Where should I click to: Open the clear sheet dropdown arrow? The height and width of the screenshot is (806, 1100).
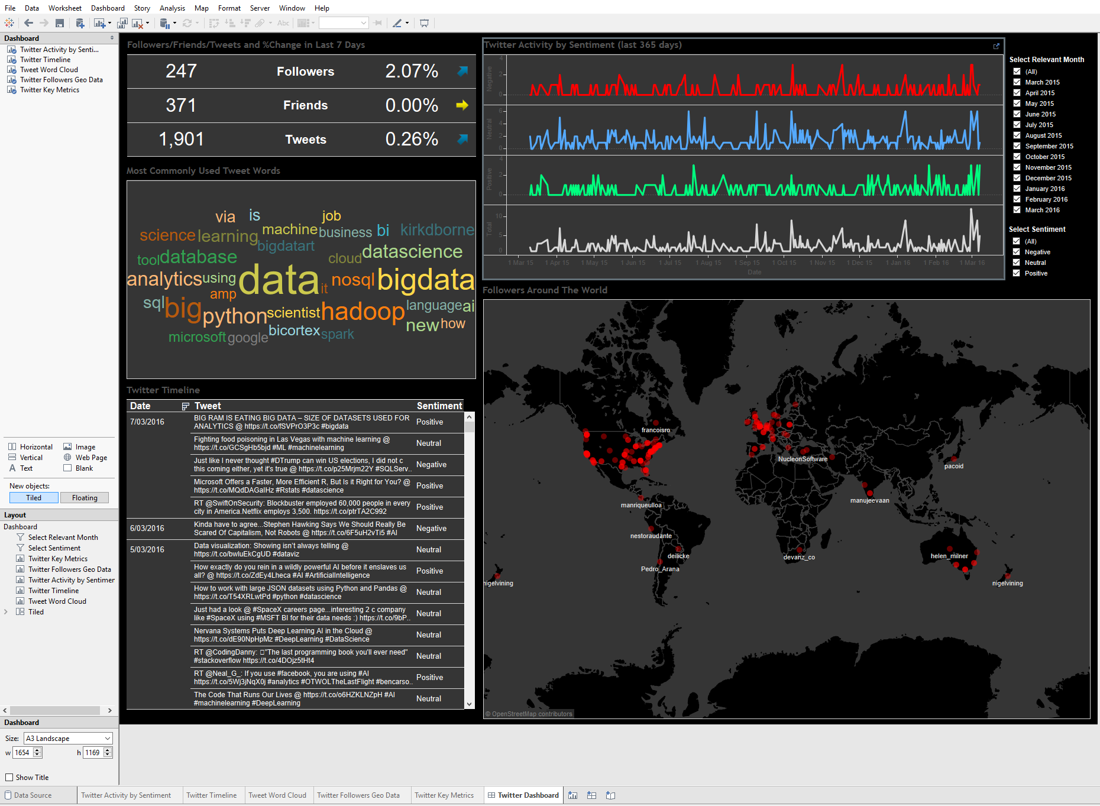tap(148, 23)
